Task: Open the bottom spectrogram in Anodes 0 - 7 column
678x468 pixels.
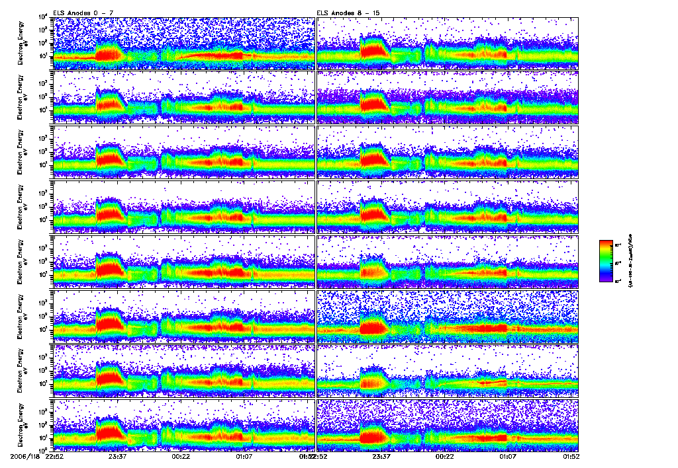Action: [184, 424]
